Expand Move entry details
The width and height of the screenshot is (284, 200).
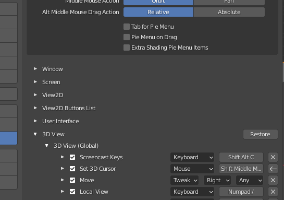point(63,180)
